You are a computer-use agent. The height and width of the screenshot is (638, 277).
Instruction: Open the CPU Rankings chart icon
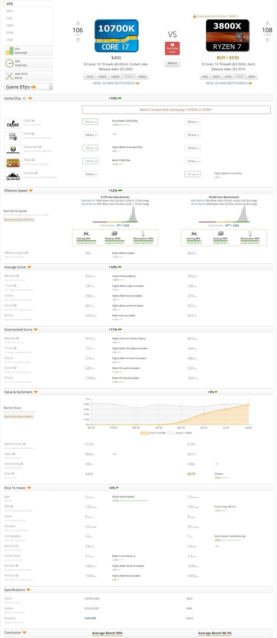coord(9,51)
